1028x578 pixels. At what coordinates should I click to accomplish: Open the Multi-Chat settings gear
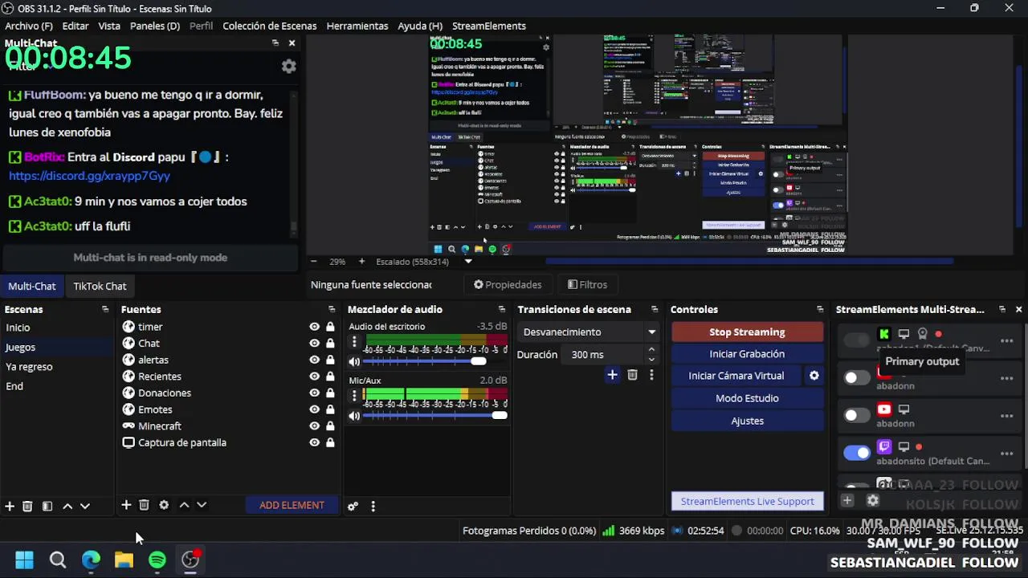tap(288, 67)
